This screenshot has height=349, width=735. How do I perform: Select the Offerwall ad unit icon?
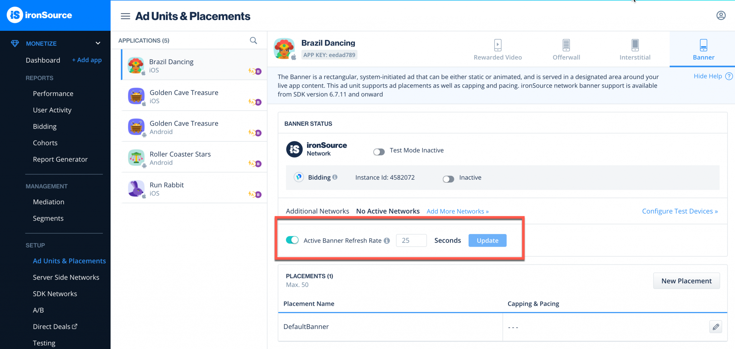coord(566,45)
